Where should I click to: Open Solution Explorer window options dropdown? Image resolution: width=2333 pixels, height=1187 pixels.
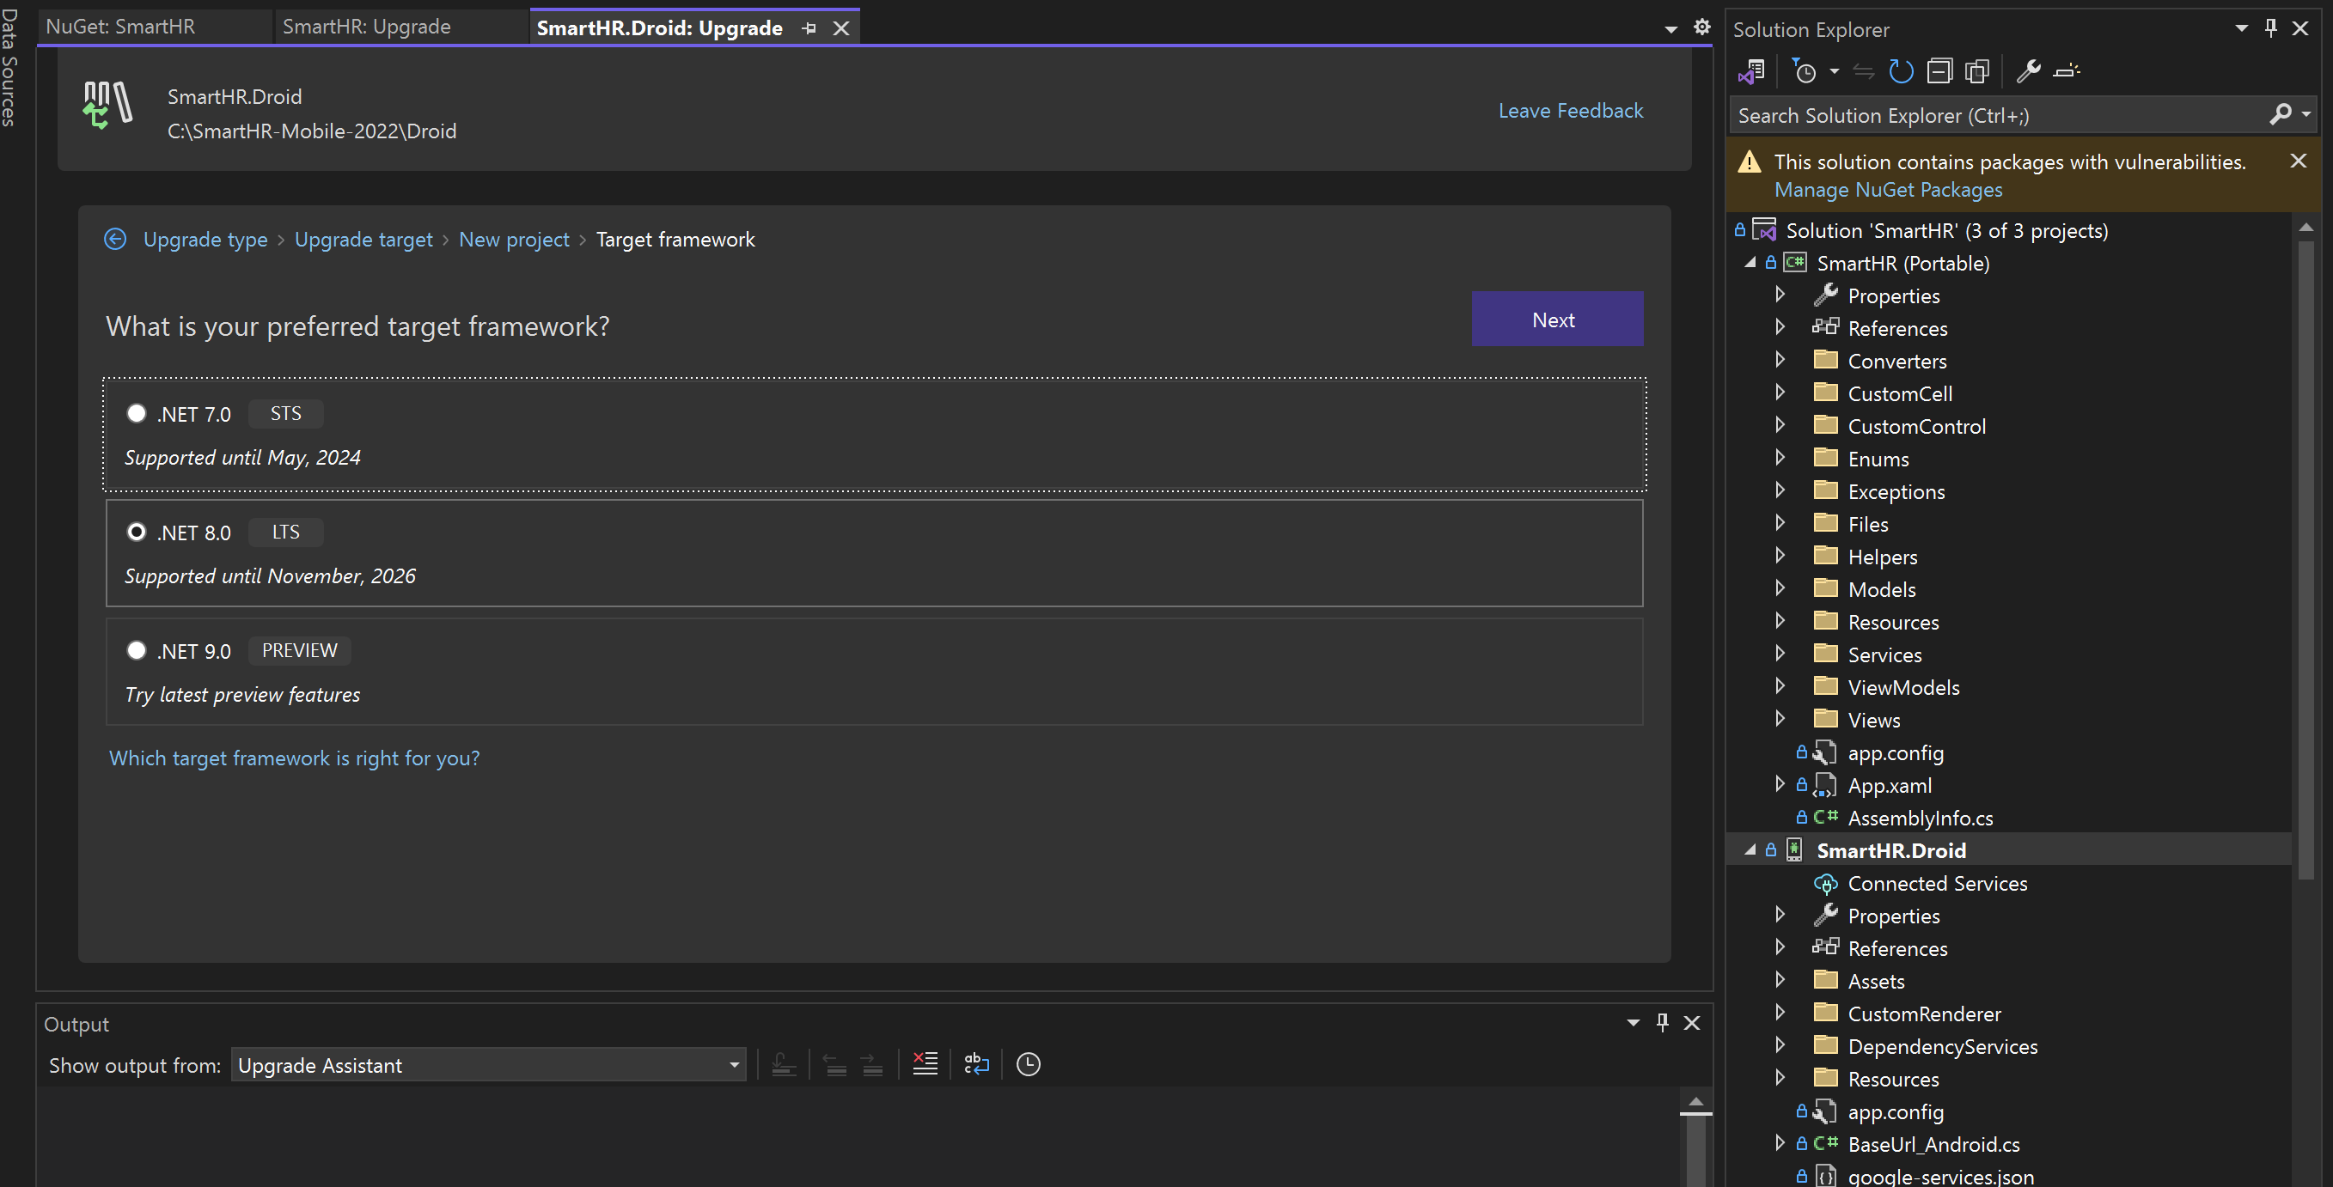coord(2242,28)
